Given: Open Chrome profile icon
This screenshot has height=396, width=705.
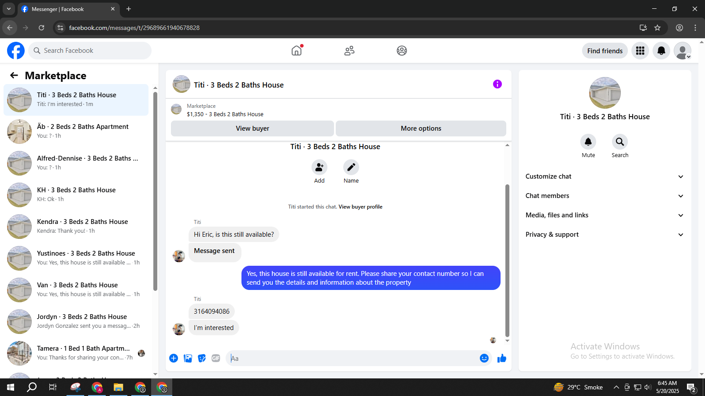Looking at the screenshot, I should click(x=679, y=28).
